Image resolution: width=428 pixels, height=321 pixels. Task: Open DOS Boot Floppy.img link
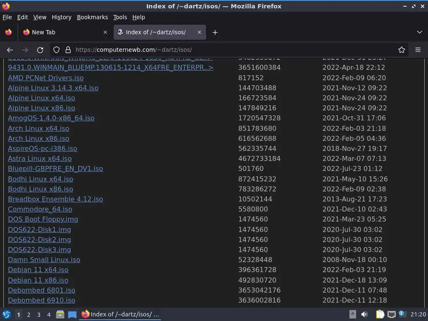43,219
